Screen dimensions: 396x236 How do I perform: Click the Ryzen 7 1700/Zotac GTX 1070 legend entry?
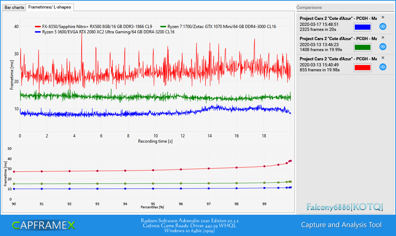click(218, 27)
